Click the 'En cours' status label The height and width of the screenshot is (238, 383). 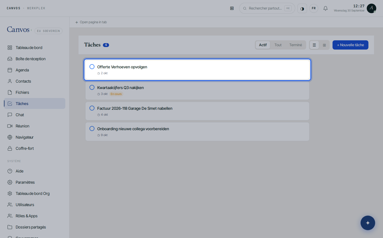pos(116,94)
